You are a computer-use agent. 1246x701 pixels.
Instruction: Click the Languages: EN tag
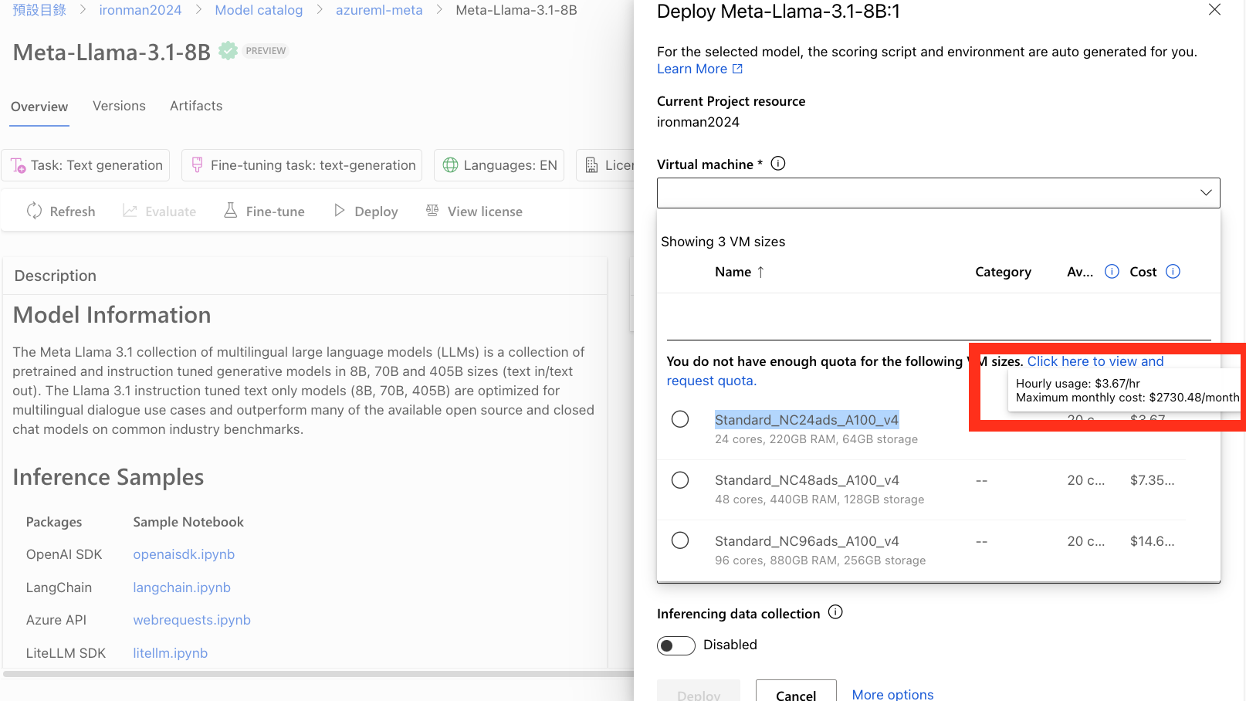coord(499,165)
